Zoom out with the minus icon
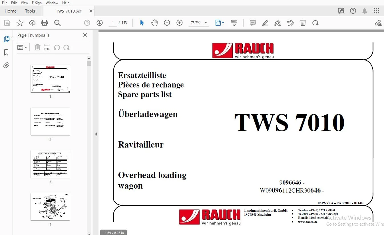The image size is (384, 235). 167,23
